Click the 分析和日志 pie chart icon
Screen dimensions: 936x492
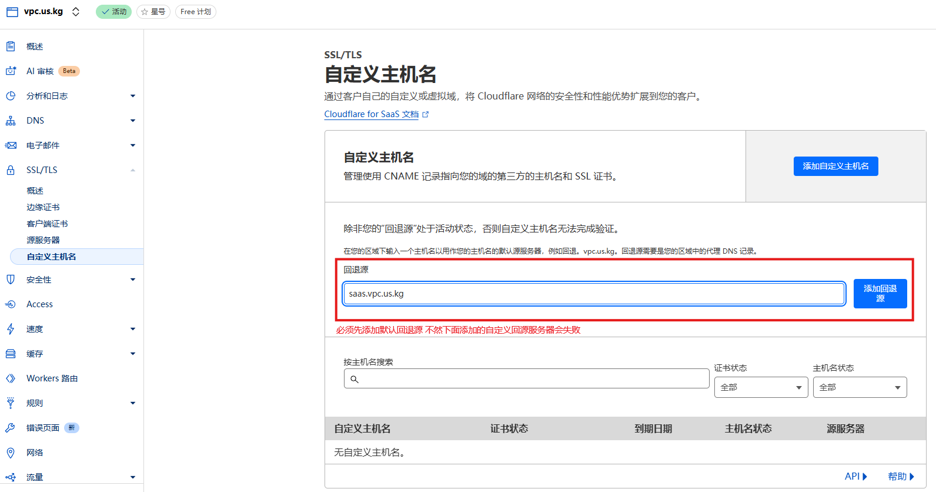pyautogui.click(x=11, y=95)
